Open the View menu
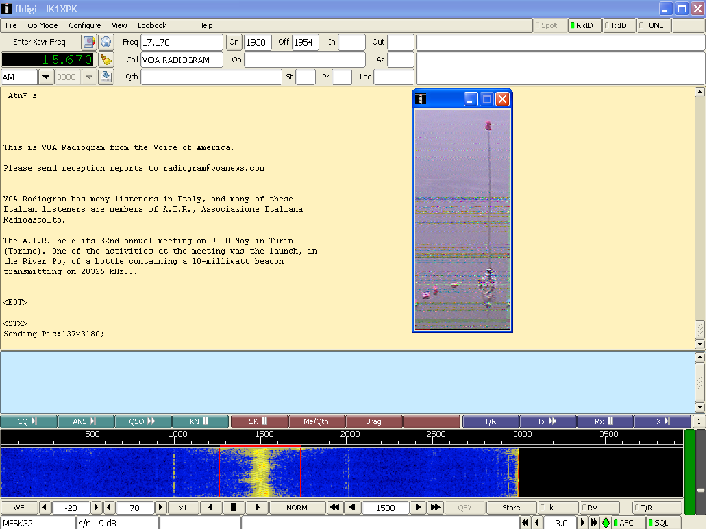This screenshot has height=529, width=707. (119, 25)
